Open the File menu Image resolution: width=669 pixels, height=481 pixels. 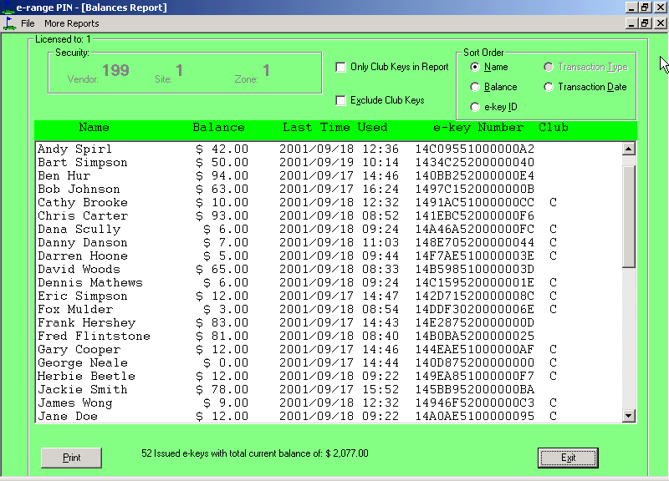(28, 23)
